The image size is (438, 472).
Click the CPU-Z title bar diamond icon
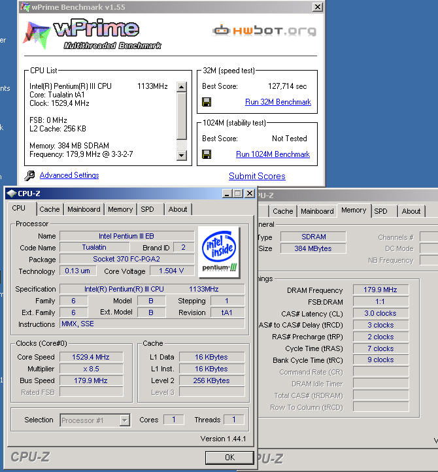[x=11, y=194]
